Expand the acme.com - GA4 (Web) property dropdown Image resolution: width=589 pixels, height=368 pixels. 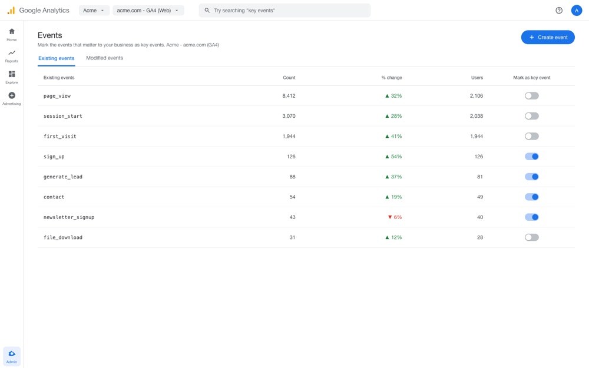click(148, 11)
